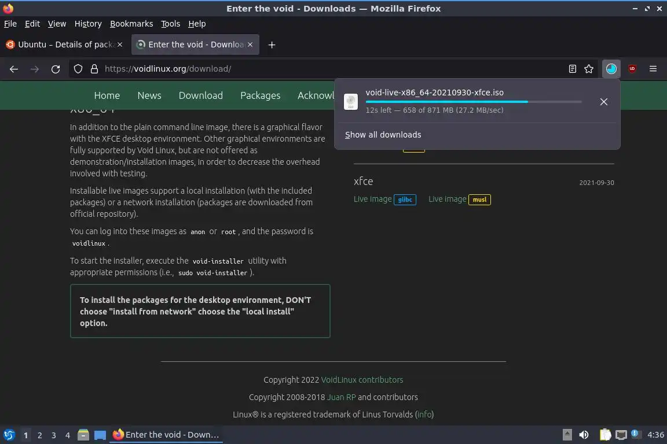Click the forward navigation arrow
Screen dimensions: 667x444
point(35,69)
